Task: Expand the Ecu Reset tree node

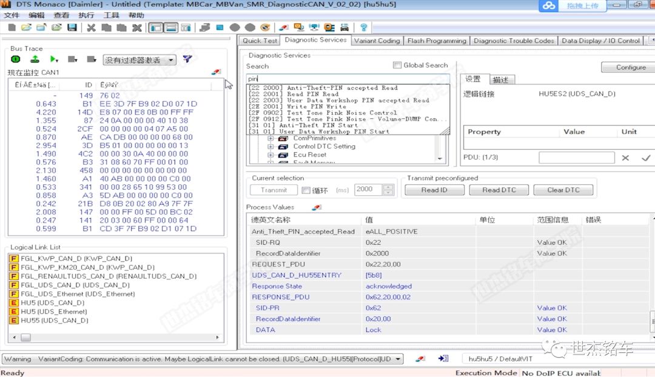Action: (270, 155)
